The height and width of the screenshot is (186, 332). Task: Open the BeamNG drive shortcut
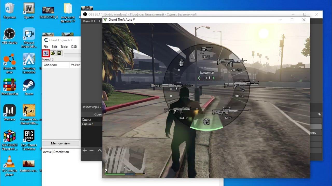pyautogui.click(x=9, y=64)
